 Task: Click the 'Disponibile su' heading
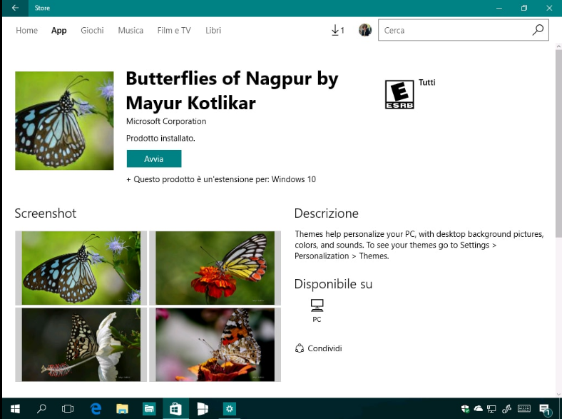click(x=333, y=284)
